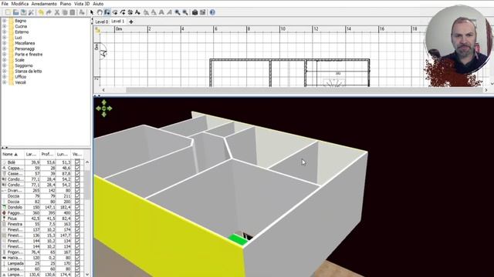Viewport: 494px width, 277px height.
Task: Toggle visibility checkbox for Lampada row
Action: click(77, 263)
